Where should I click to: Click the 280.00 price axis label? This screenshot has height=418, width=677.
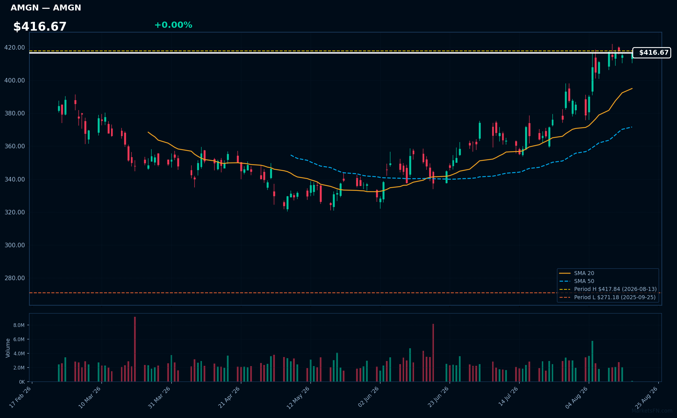pyautogui.click(x=14, y=278)
